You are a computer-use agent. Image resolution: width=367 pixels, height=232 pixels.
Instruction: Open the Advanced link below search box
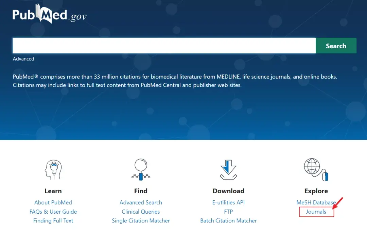tap(23, 59)
